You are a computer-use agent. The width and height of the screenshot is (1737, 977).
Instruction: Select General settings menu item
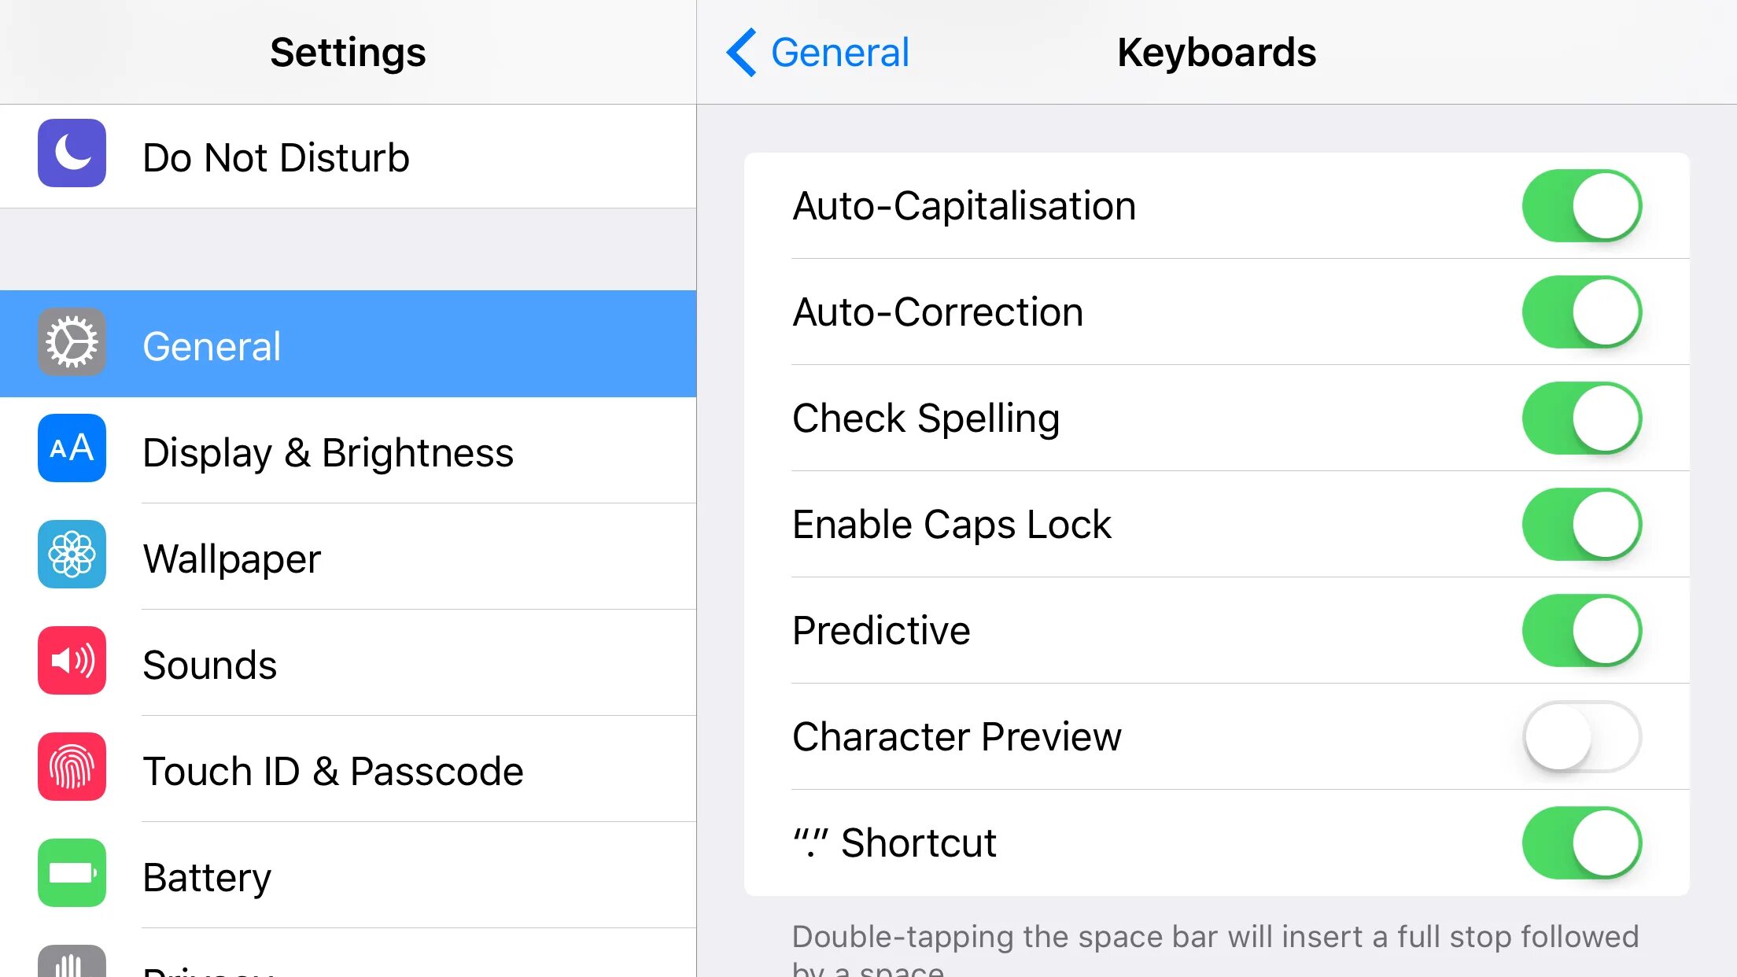pyautogui.click(x=347, y=344)
